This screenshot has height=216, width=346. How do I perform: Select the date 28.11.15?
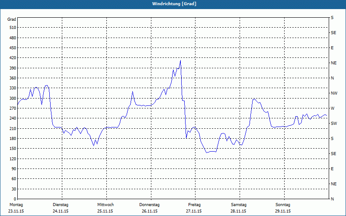pyautogui.click(x=238, y=211)
